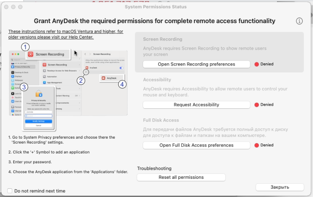This screenshot has width=313, height=197.
Task: Click the red window close button
Action: tap(6, 7)
